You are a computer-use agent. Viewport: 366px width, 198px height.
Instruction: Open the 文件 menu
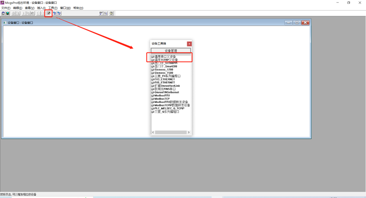point(6,8)
